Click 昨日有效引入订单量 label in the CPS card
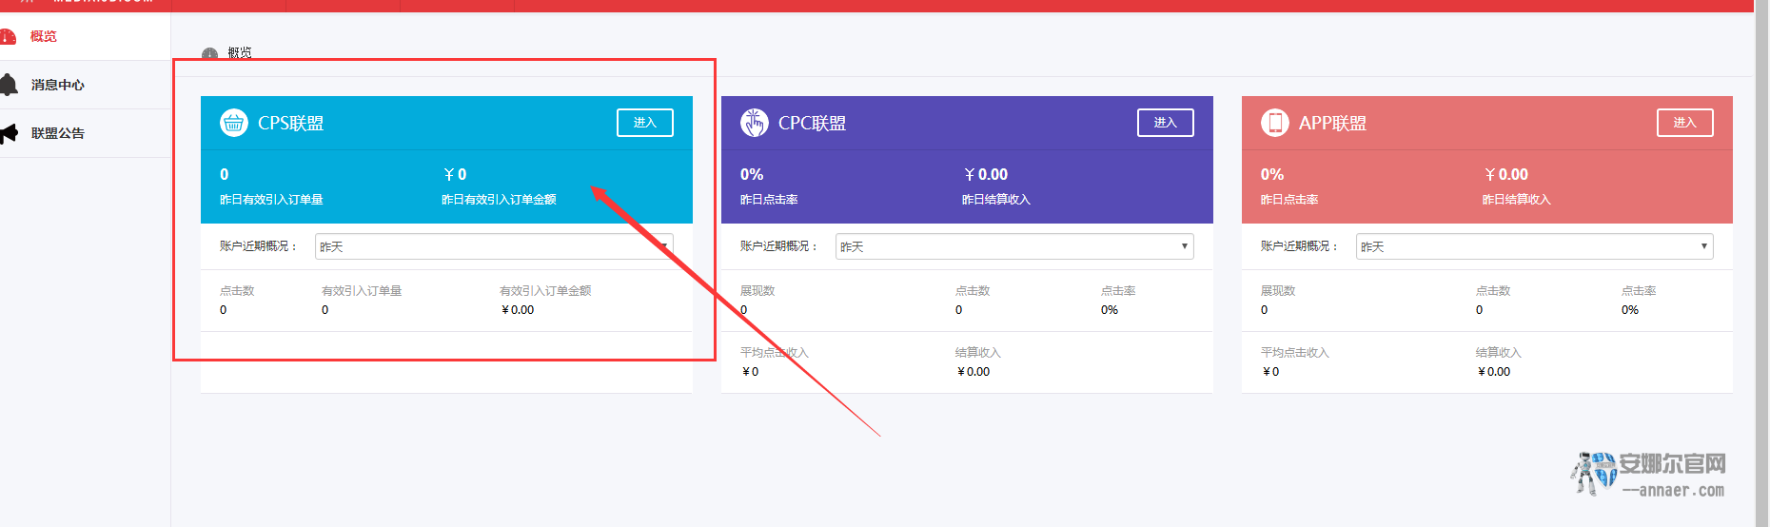Viewport: 1770px width, 527px height. coord(271,200)
